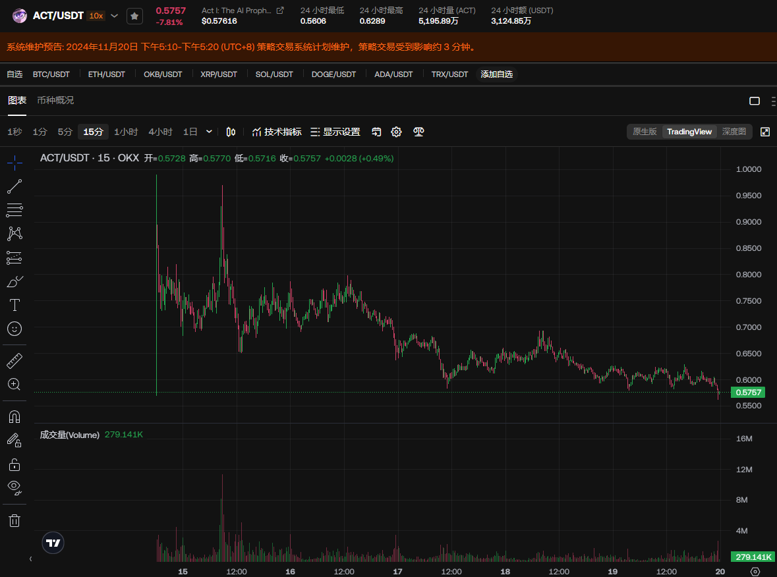Viewport: 777px width, 577px height.
Task: Click the ruler measure tool
Action: pos(14,360)
